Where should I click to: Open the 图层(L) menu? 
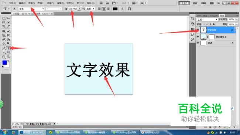pyautogui.click(x=41, y=3)
